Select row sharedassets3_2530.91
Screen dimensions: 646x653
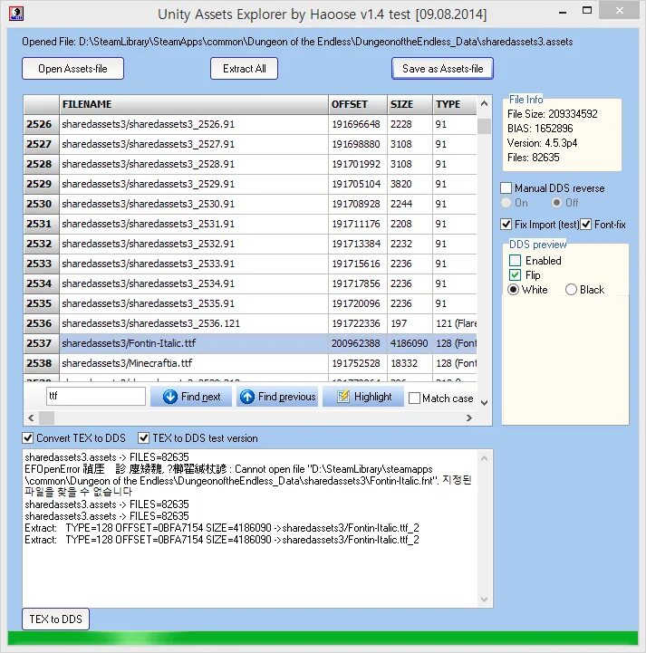click(250, 204)
